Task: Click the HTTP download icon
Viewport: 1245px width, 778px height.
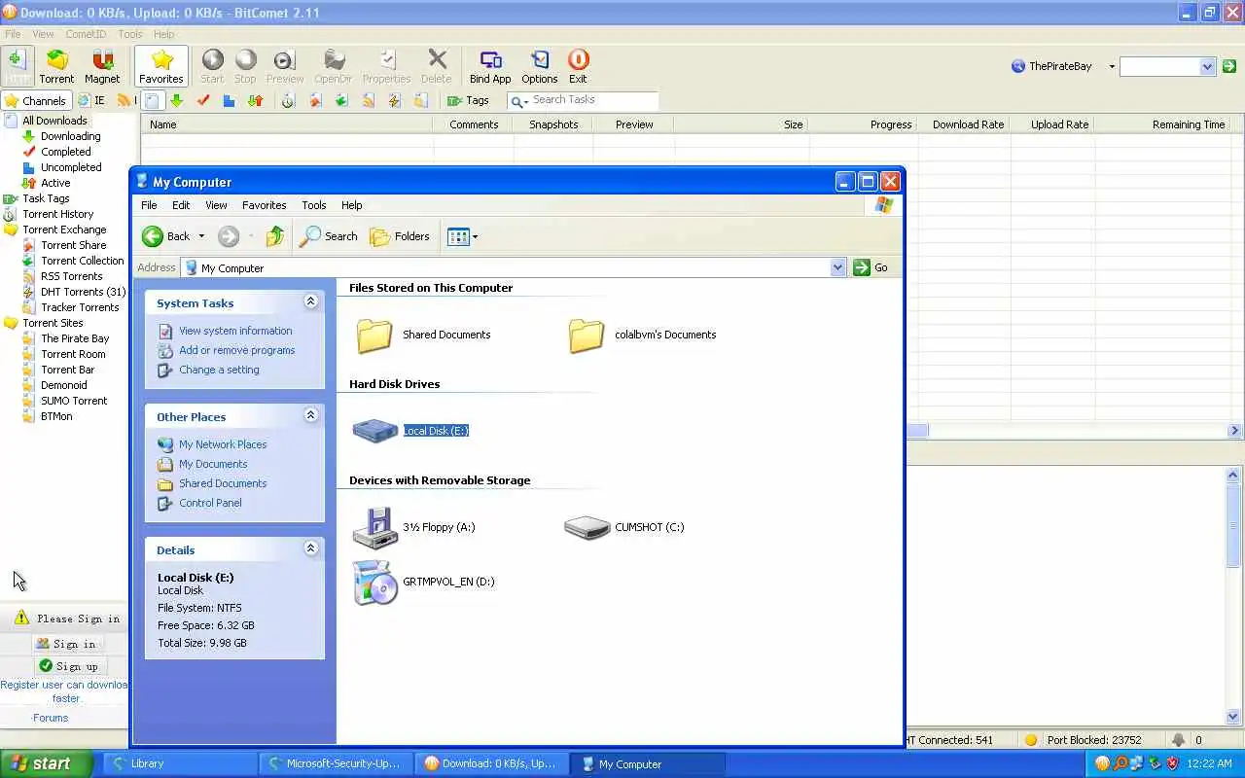Action: (18, 66)
